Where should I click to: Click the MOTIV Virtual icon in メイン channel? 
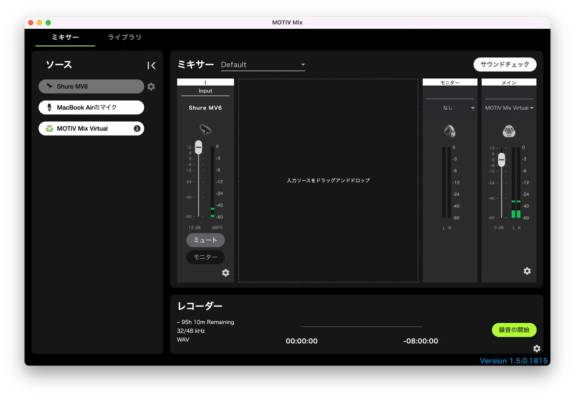click(508, 131)
